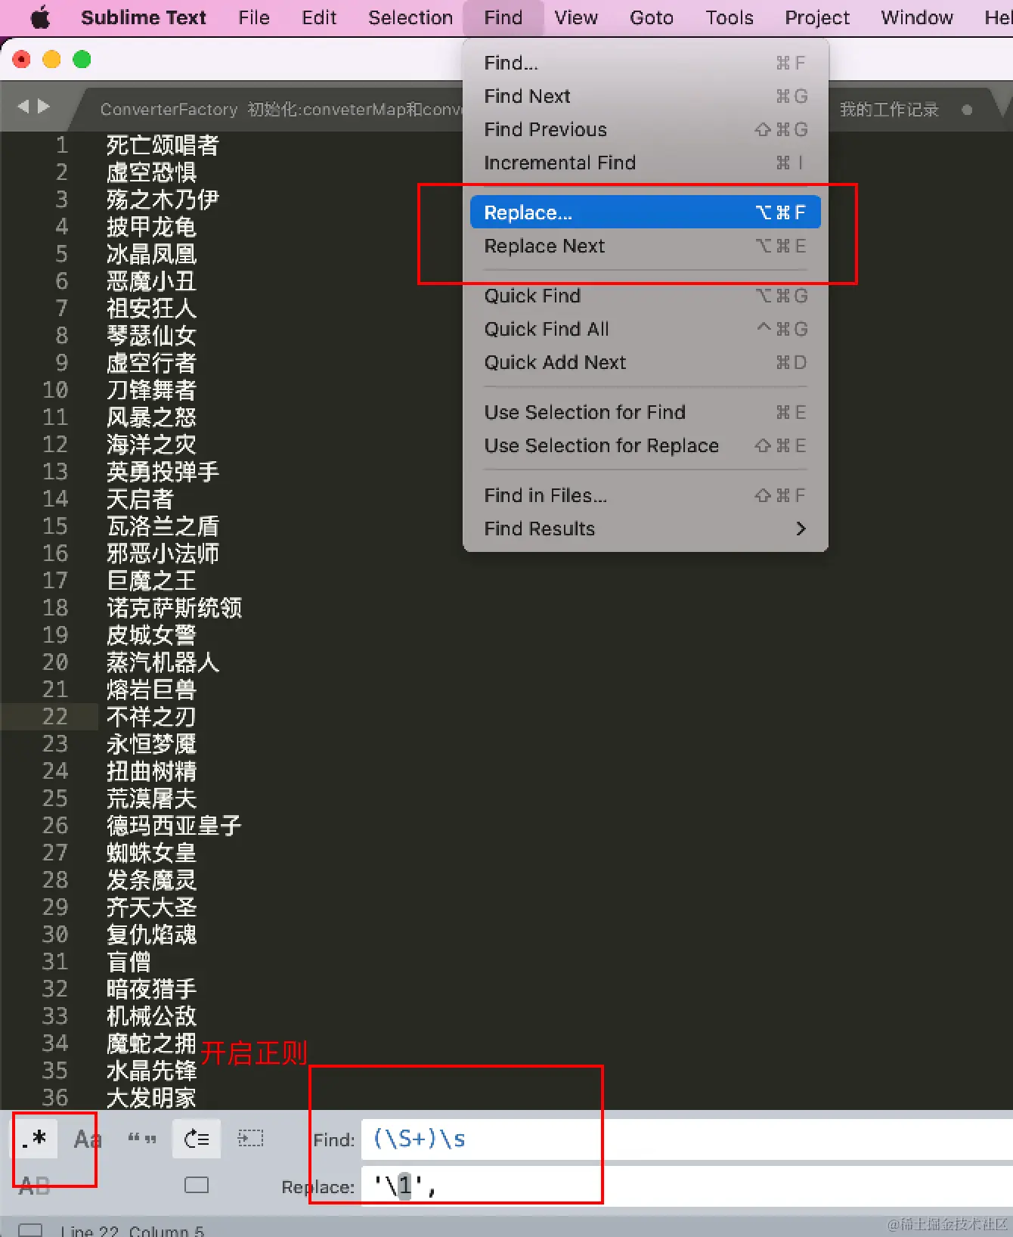Image resolution: width=1013 pixels, height=1237 pixels.
Task: Open the Edit menu
Action: pos(319,17)
